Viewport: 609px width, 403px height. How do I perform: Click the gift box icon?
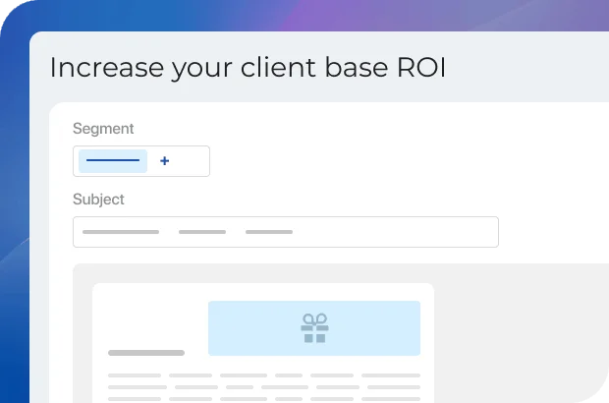pyautogui.click(x=314, y=328)
